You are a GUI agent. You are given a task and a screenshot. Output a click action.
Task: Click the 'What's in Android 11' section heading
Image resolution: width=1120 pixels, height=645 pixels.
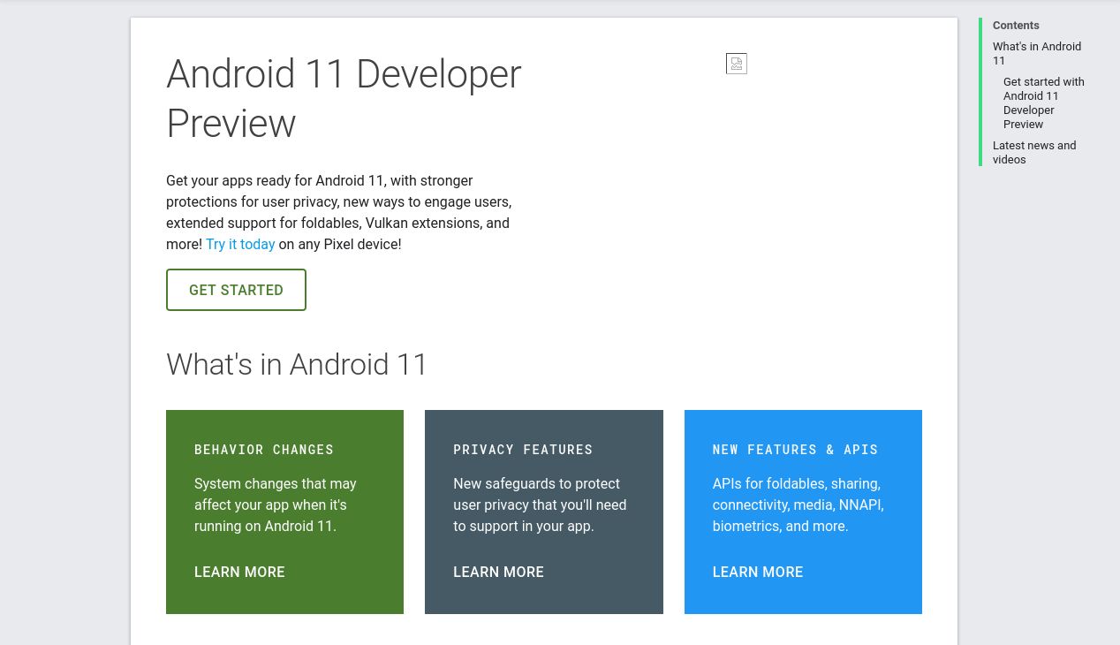(297, 365)
